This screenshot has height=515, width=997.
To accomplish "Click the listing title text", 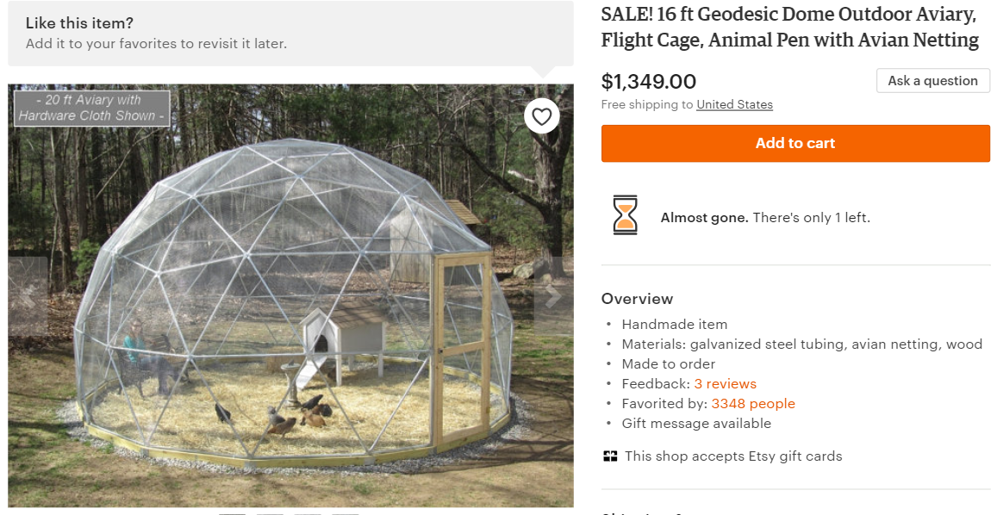I will tap(789, 28).
